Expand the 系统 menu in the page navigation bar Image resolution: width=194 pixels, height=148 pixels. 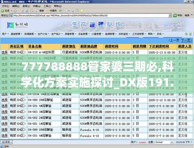[160, 34]
